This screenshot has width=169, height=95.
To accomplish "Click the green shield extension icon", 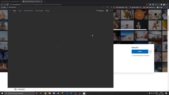I will pyautogui.click(x=153, y=5).
